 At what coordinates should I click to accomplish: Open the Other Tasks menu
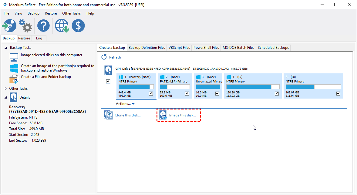coord(71,13)
